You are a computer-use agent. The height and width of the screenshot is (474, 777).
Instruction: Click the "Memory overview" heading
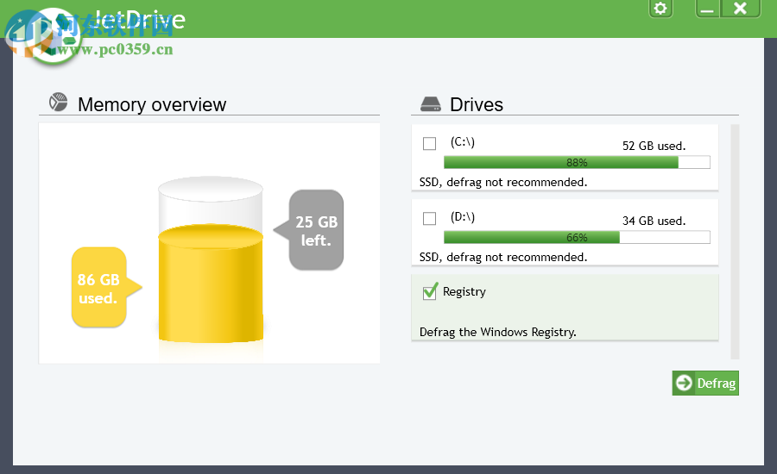pyautogui.click(x=152, y=105)
